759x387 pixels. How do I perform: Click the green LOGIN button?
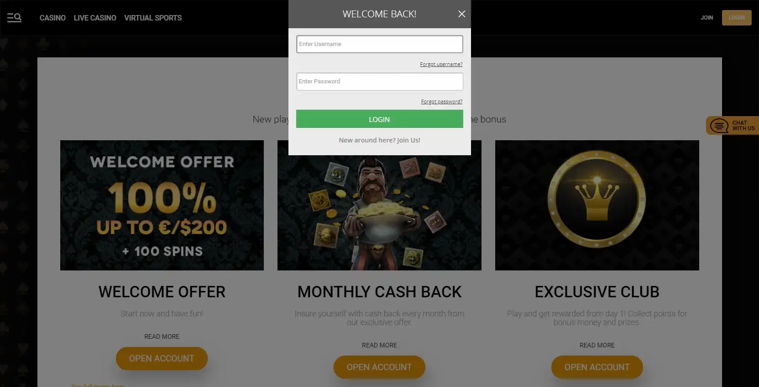380,119
